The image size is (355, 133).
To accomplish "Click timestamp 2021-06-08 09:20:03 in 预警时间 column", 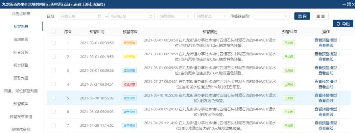I will tap(97, 112).
